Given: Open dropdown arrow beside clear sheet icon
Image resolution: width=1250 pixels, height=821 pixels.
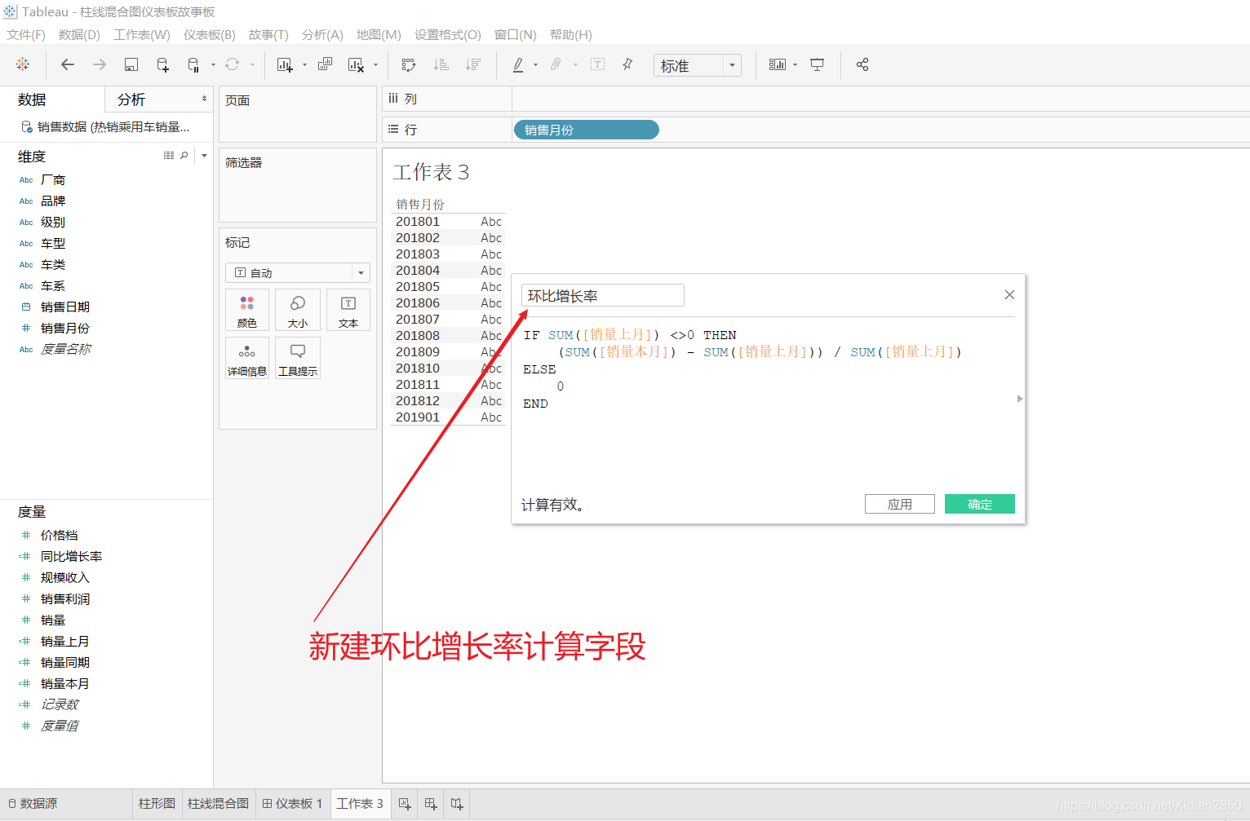Looking at the screenshot, I should pos(375,65).
